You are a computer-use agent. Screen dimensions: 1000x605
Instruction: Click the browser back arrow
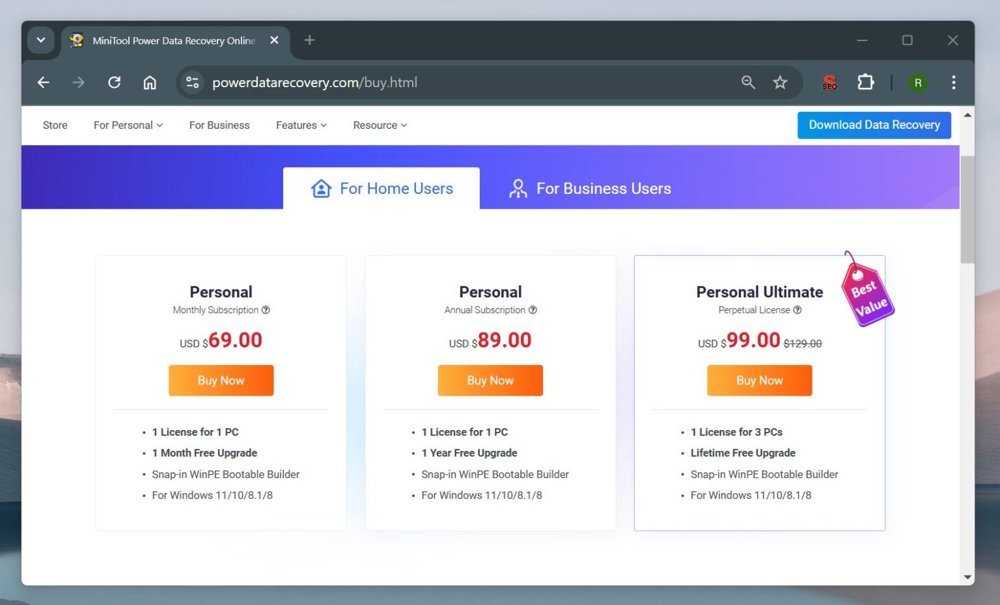[x=43, y=83]
